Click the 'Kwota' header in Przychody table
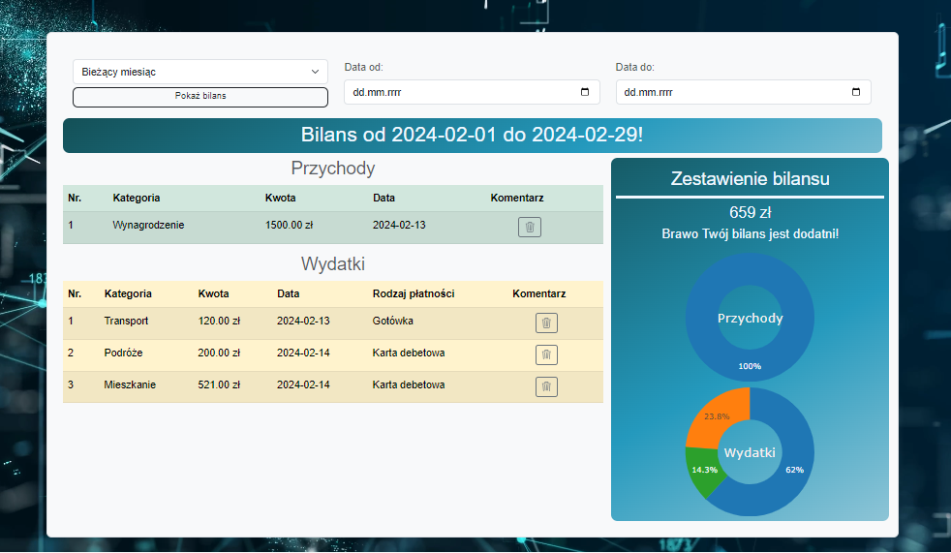 [281, 198]
